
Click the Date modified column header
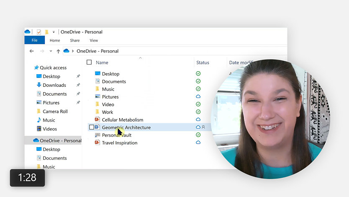click(241, 62)
